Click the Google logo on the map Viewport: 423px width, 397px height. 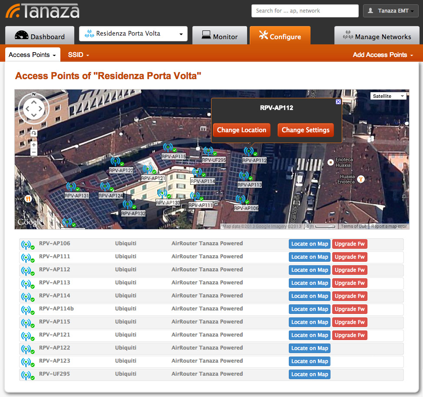30,222
